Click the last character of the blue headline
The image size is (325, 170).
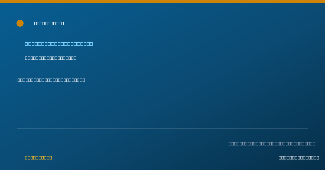[x=91, y=44]
